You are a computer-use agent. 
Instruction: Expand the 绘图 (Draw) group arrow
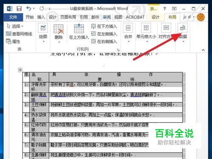[x=44, y=42]
